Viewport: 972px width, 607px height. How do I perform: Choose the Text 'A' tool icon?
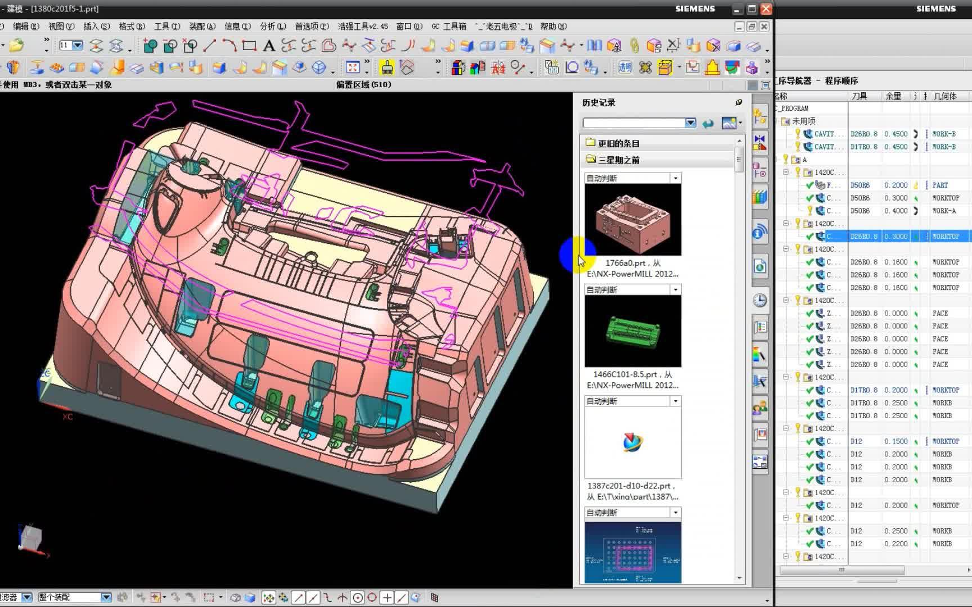pos(269,46)
